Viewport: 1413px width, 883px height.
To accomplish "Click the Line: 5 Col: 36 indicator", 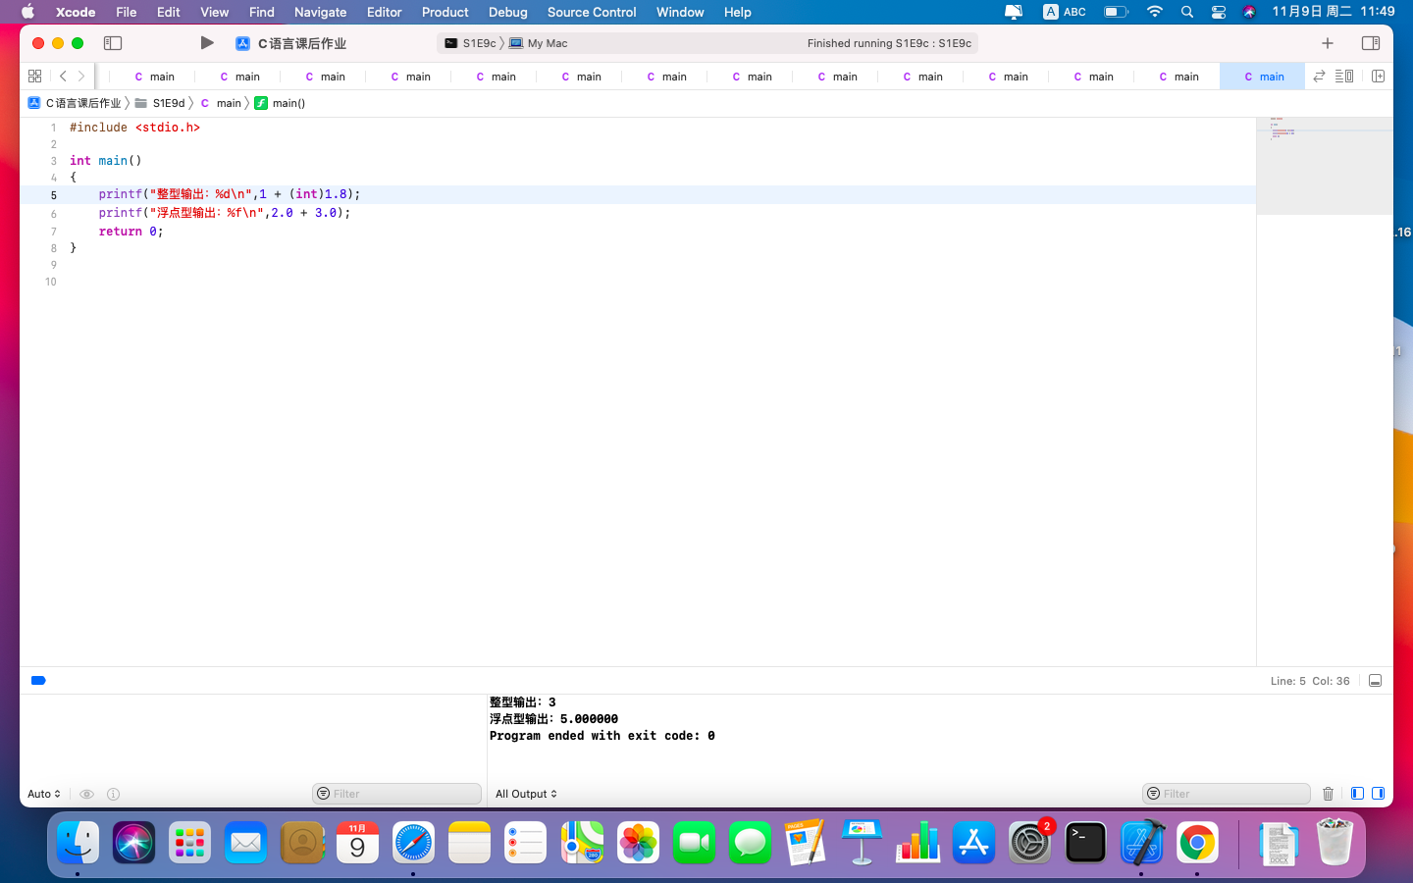I will (1310, 681).
